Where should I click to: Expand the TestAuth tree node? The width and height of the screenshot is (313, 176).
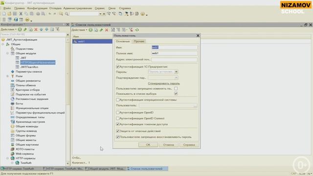(x=12, y=163)
